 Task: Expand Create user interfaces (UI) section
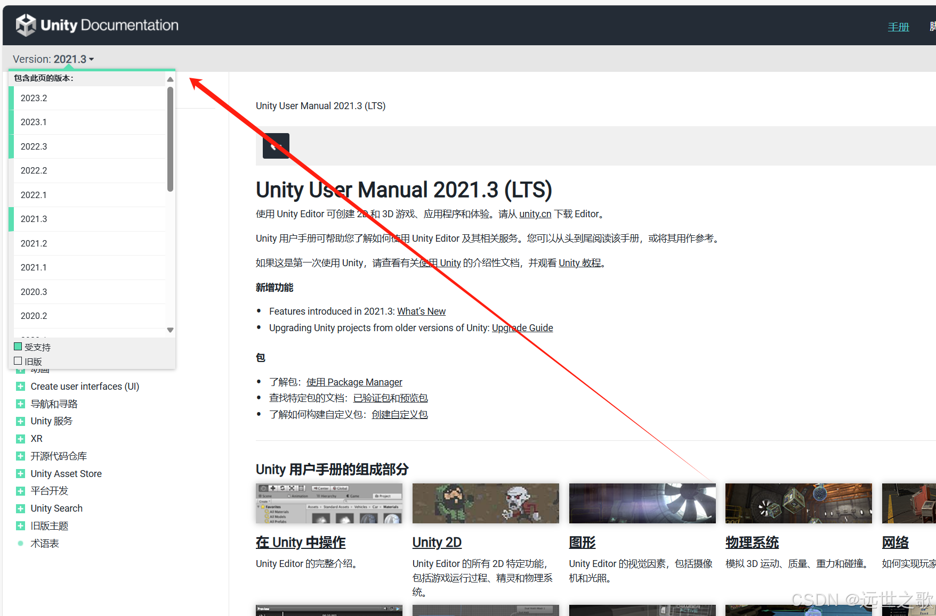point(20,387)
